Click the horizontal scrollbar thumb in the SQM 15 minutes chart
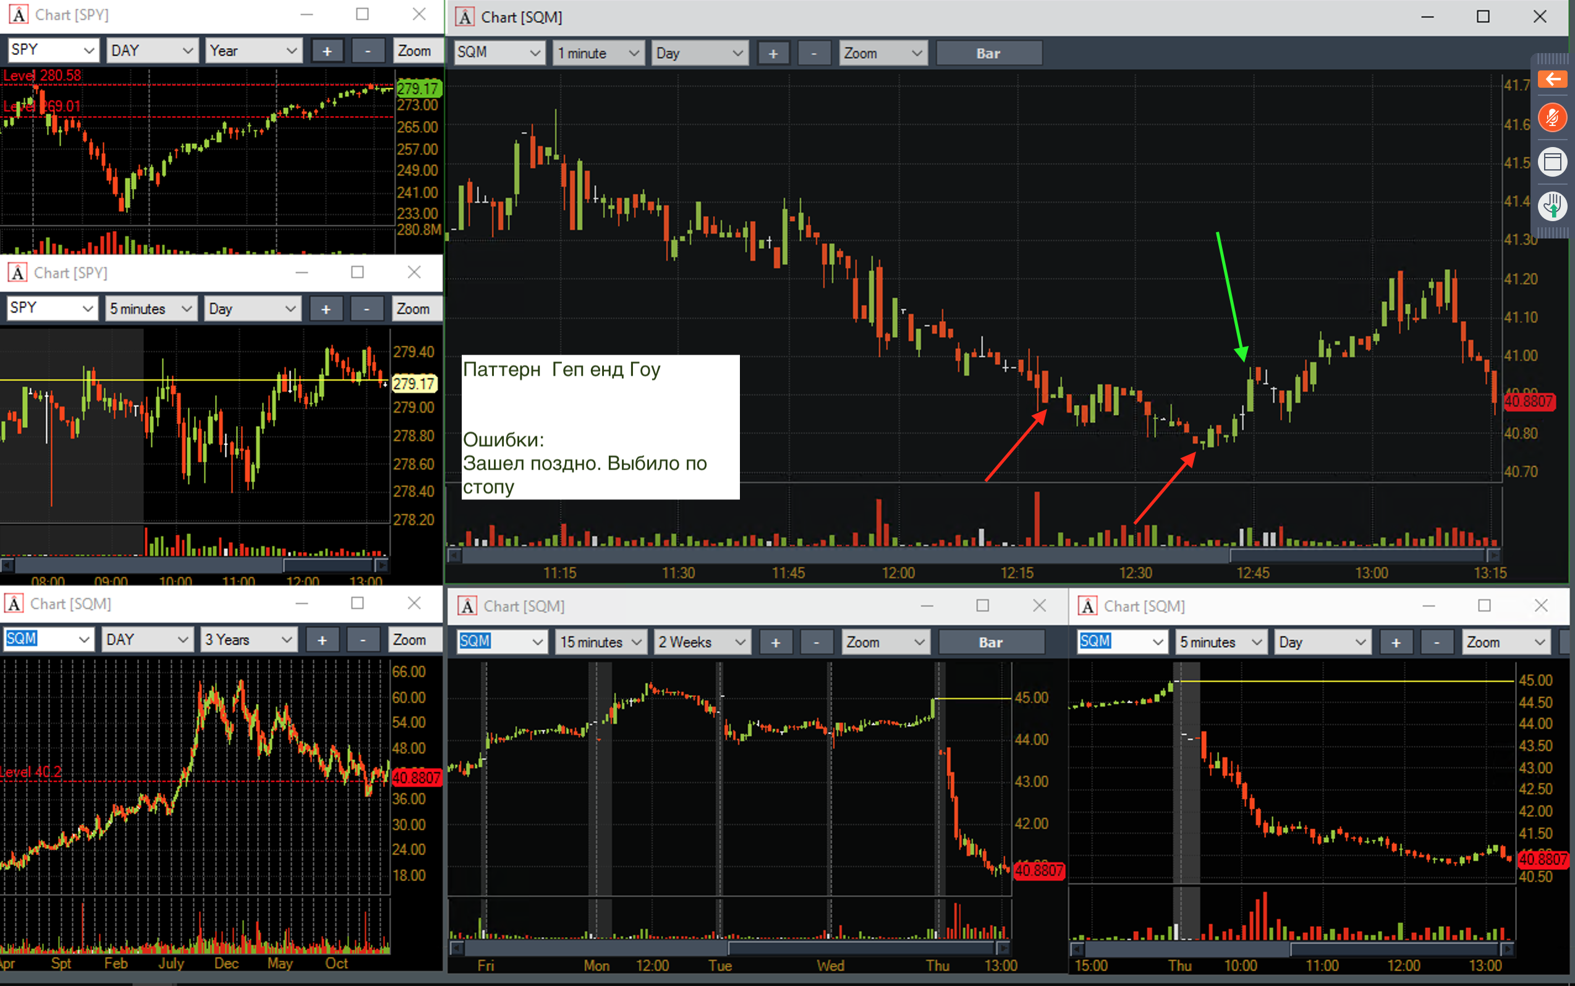The width and height of the screenshot is (1575, 986). 862,948
